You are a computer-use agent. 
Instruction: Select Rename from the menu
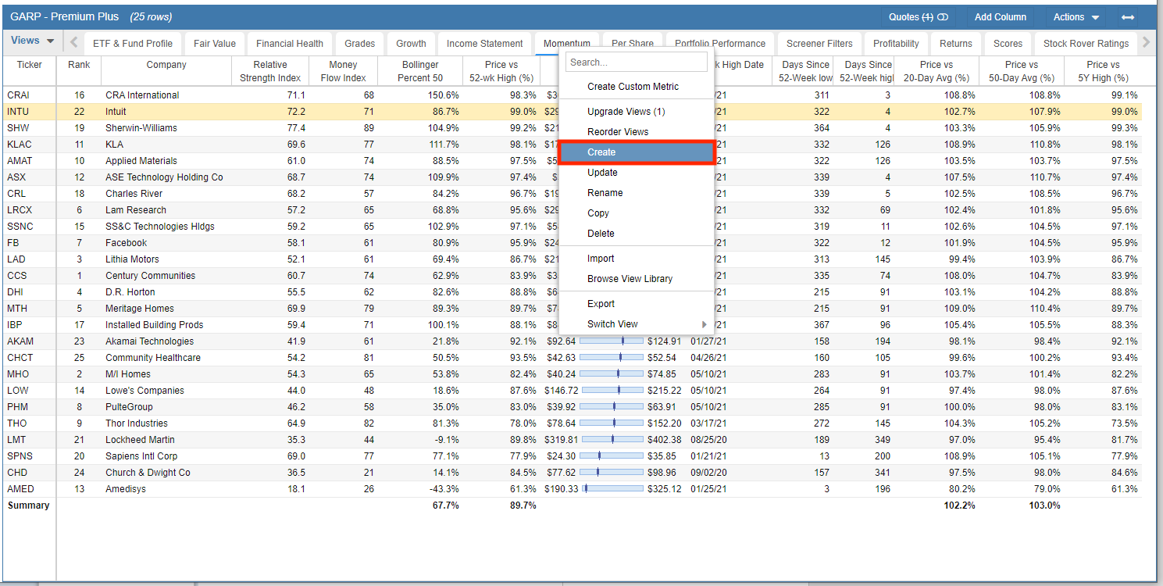point(637,193)
